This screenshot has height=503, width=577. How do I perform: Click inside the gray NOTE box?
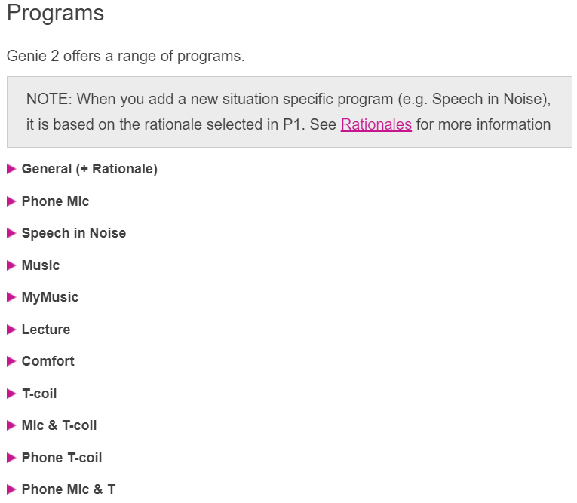290,112
